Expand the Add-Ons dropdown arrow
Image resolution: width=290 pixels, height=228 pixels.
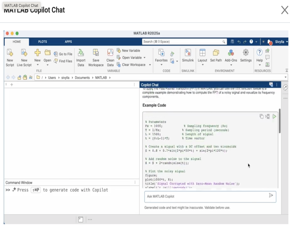231,65
